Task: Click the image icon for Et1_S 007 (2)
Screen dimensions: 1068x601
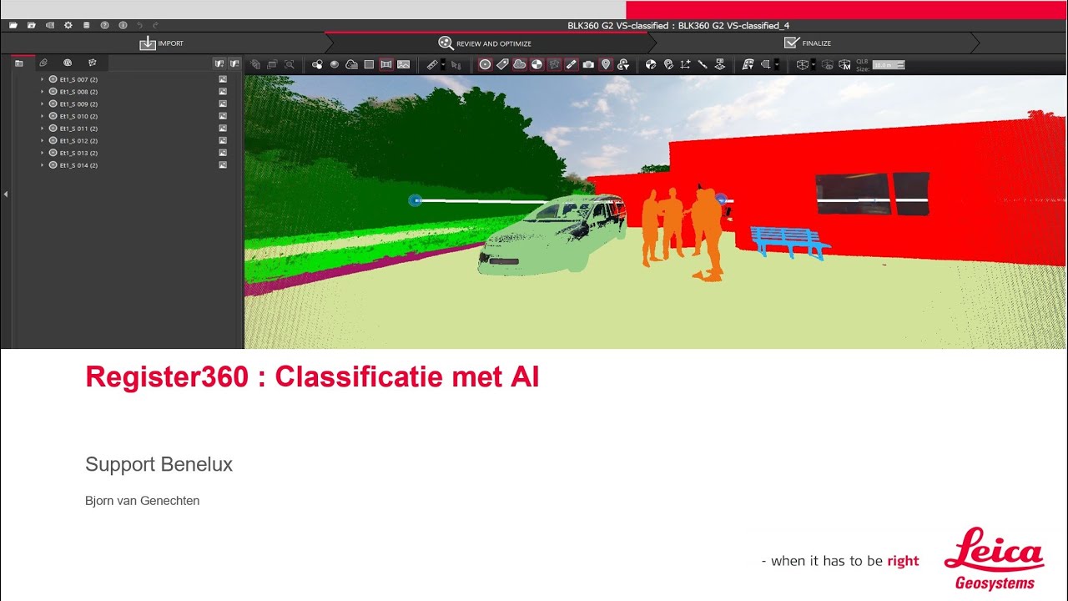Action: point(223,79)
